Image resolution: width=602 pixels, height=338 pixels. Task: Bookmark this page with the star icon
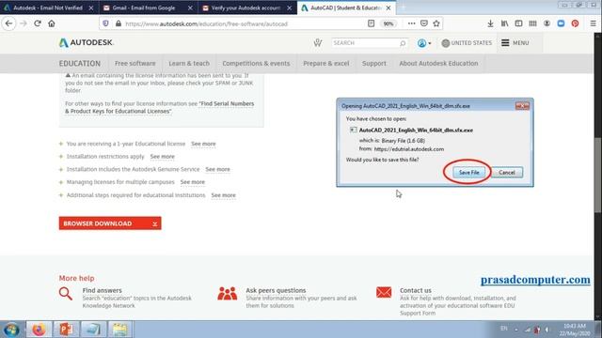point(436,23)
